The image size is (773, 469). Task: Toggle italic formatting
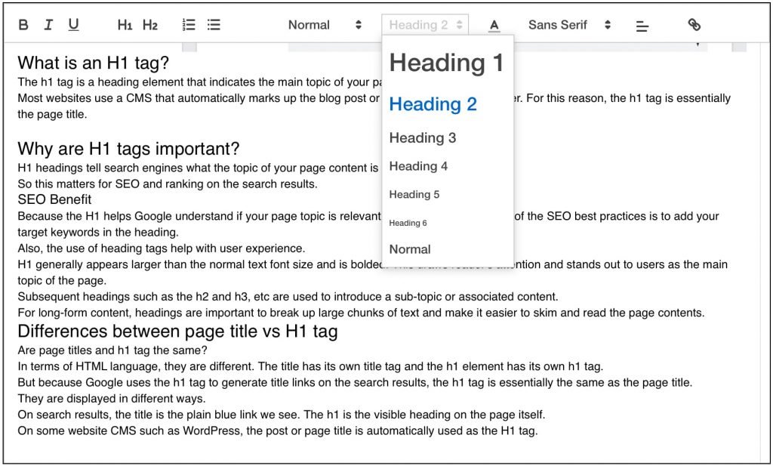[x=48, y=25]
